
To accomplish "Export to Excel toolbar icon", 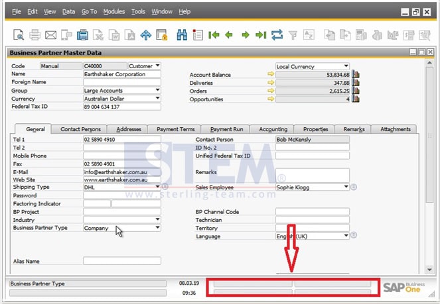I will (98, 35).
